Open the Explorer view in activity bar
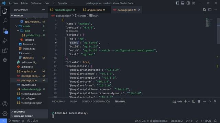The height and width of the screenshot is (123, 220). click(x=5, y=11)
